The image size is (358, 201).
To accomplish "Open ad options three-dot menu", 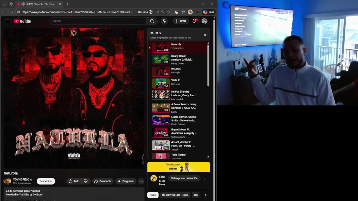I will click(205, 178).
